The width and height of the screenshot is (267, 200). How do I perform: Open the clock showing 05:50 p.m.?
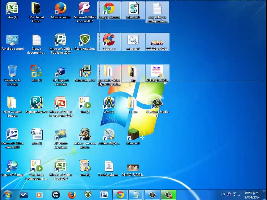click(x=252, y=195)
